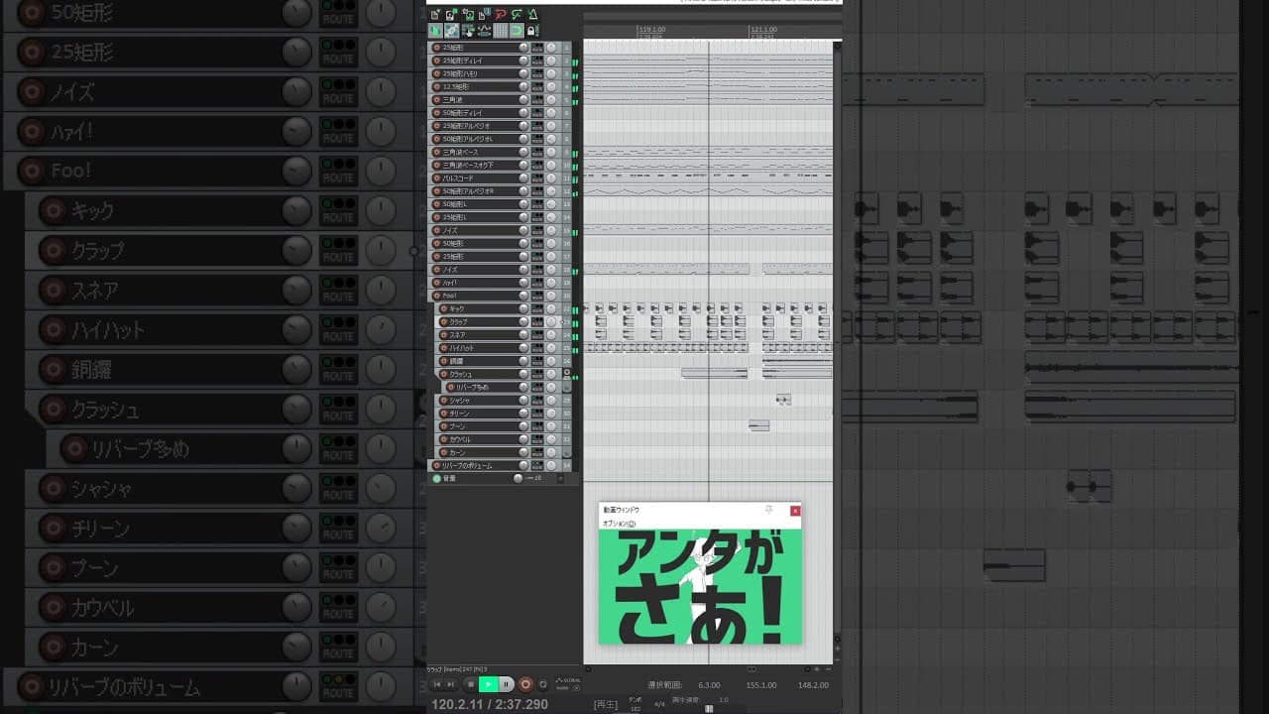Click the green Redo toolbar icon
Image resolution: width=1269 pixels, height=714 pixels.
[x=517, y=15]
